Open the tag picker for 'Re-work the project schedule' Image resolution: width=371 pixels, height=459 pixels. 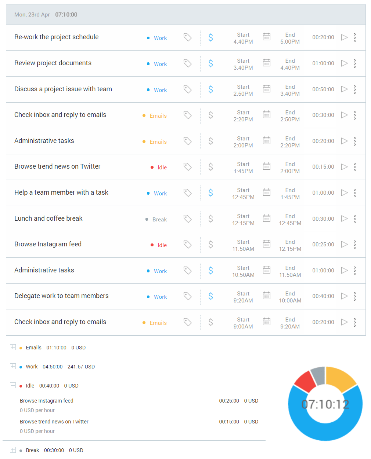pos(187,37)
